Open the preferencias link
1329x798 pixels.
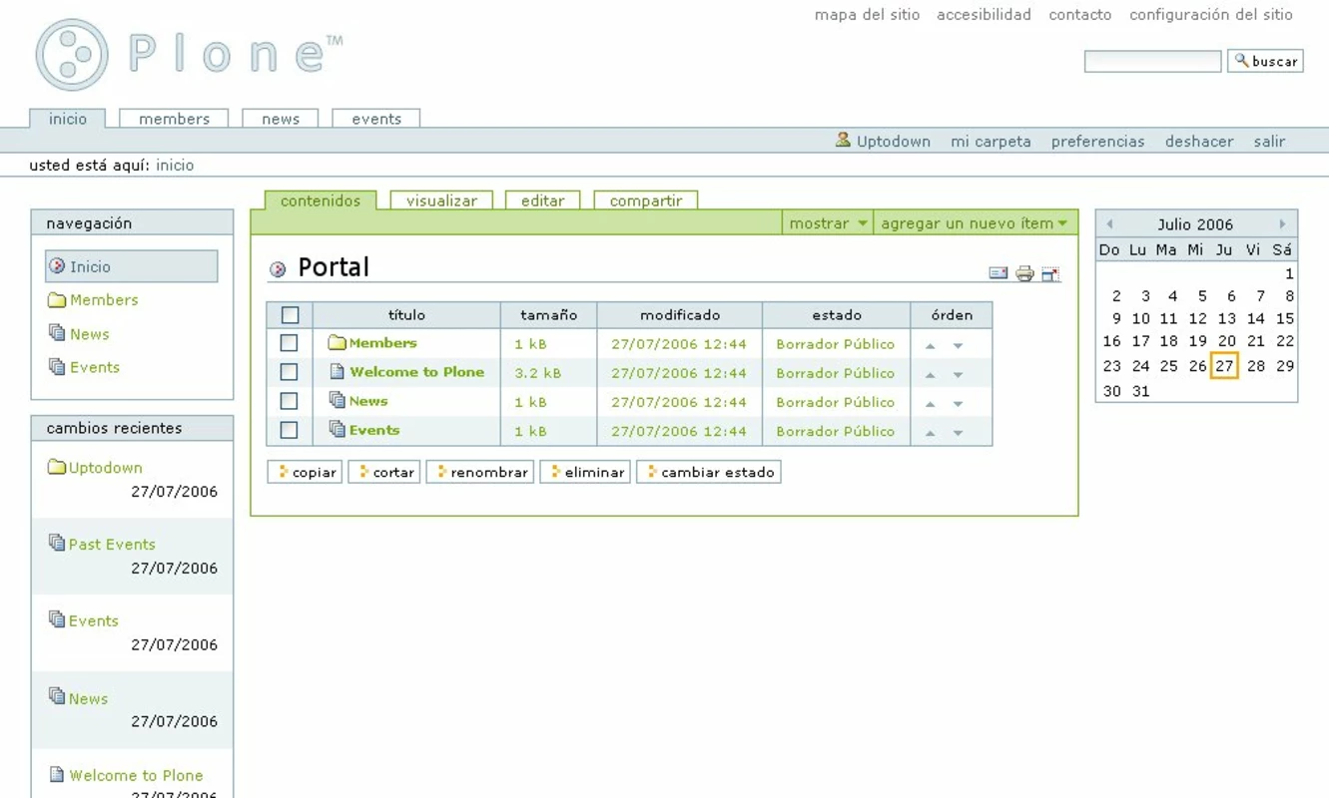[x=1097, y=142]
